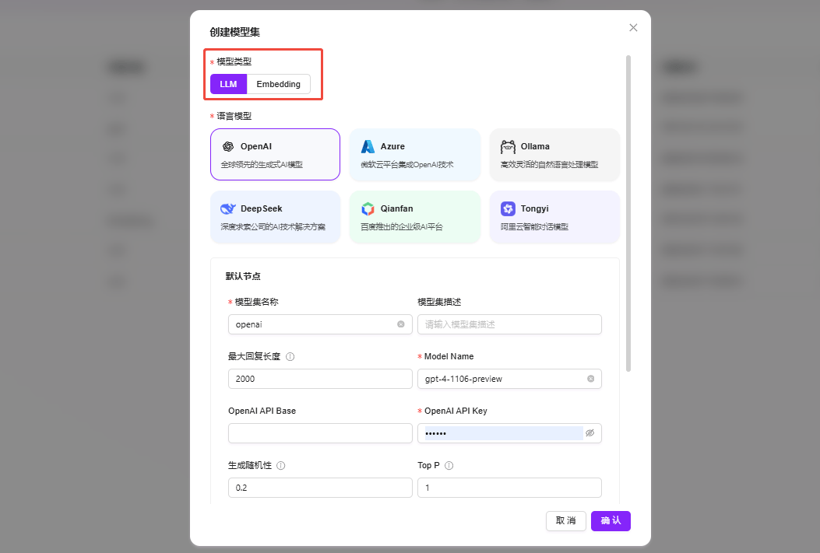This screenshot has width=820, height=553.
Task: Focus the 模型集名称 input with openai
Action: coord(320,324)
